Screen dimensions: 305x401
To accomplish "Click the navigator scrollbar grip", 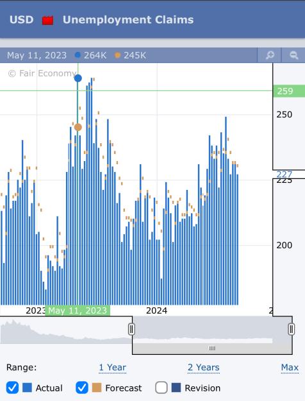I will [212, 348].
